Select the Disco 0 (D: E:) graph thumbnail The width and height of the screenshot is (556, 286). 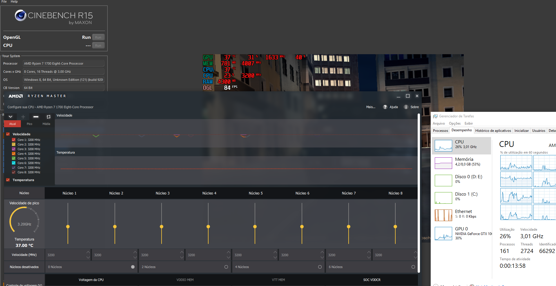(x=443, y=181)
